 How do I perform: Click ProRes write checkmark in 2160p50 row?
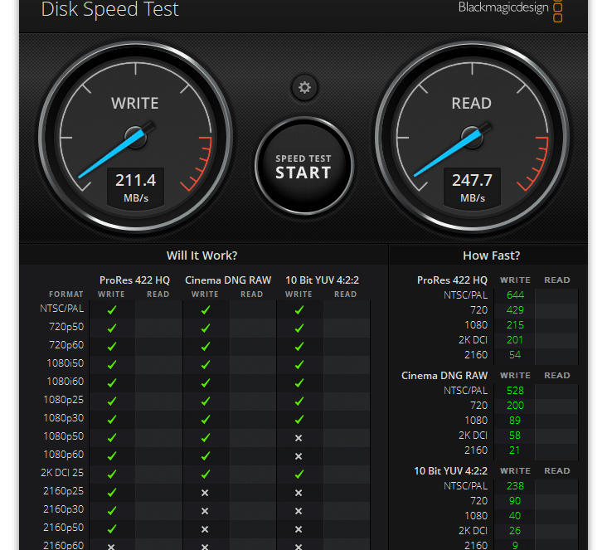click(112, 528)
